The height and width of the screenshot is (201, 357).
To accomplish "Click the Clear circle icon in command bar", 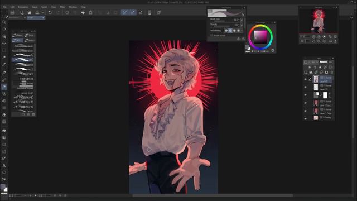I will 67,12.
